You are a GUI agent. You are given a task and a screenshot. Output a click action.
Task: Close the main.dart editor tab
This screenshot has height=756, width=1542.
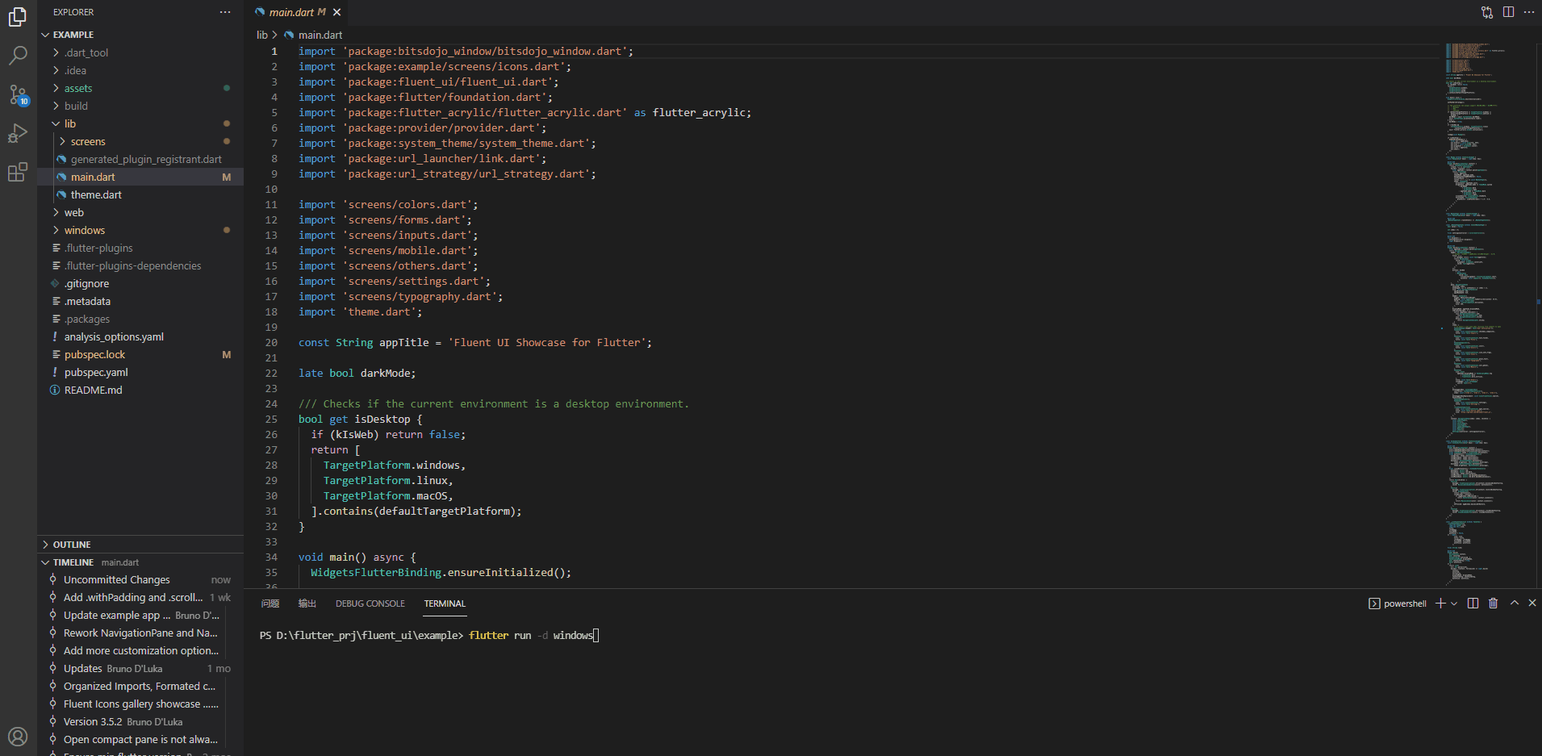[x=336, y=12]
